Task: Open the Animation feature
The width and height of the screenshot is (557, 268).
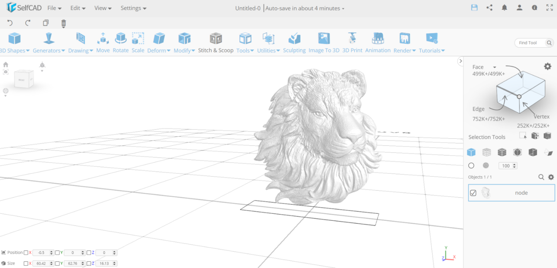Action: pos(378,42)
